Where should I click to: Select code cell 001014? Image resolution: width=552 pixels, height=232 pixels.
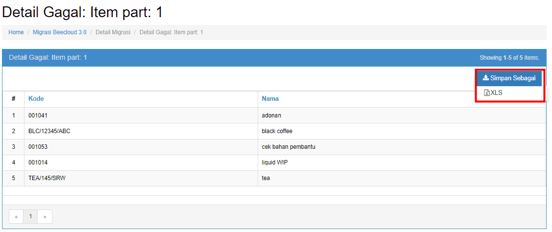coord(141,162)
